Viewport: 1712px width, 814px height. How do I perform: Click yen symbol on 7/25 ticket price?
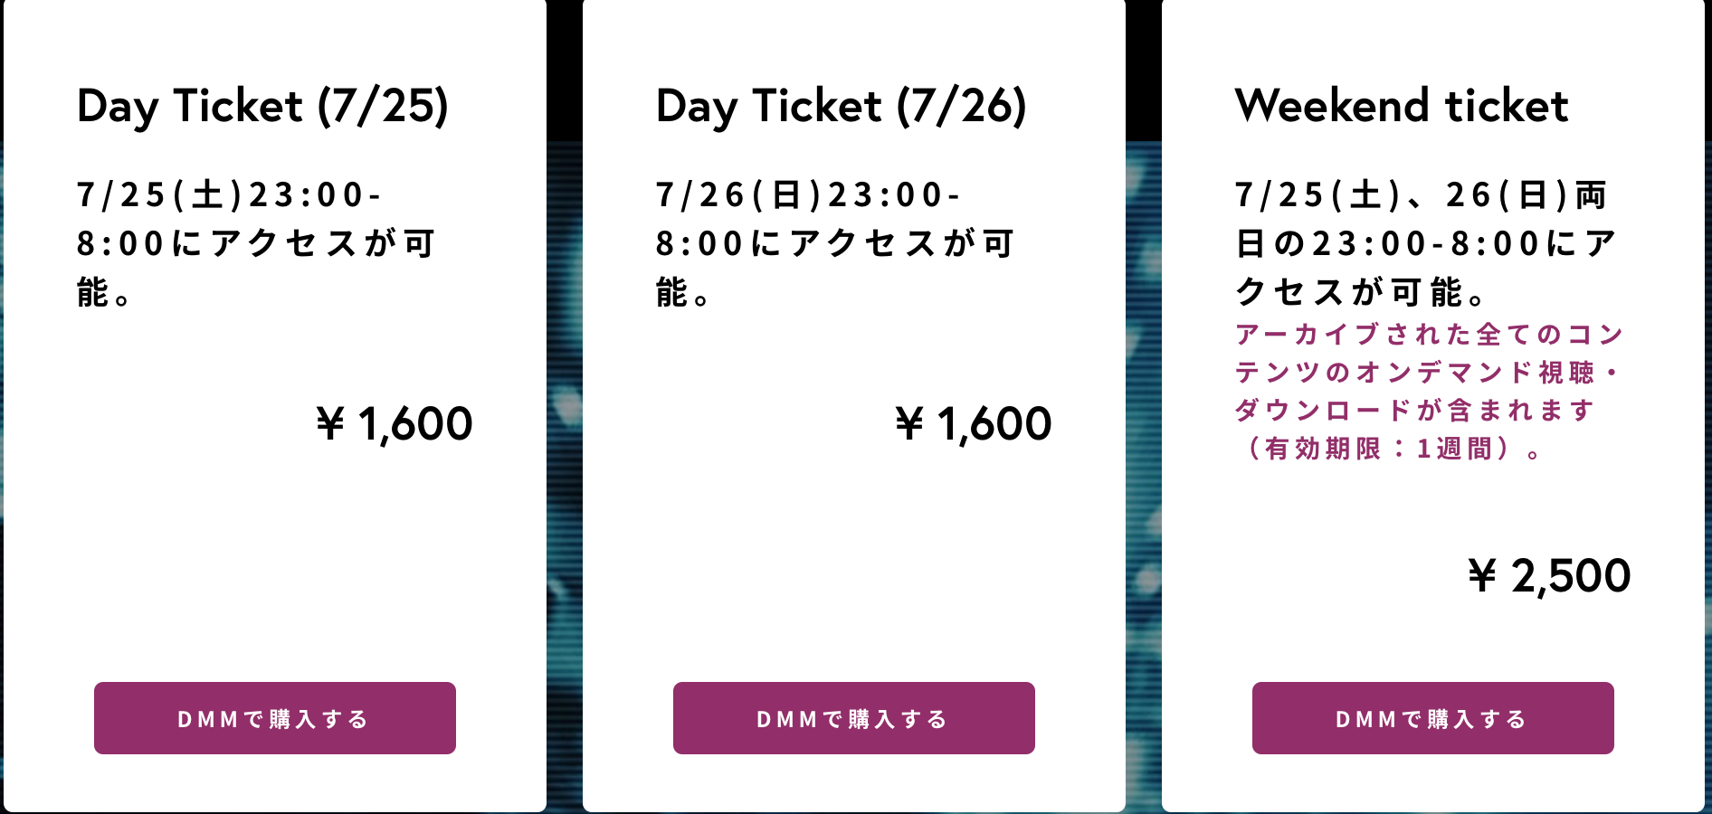pos(330,423)
